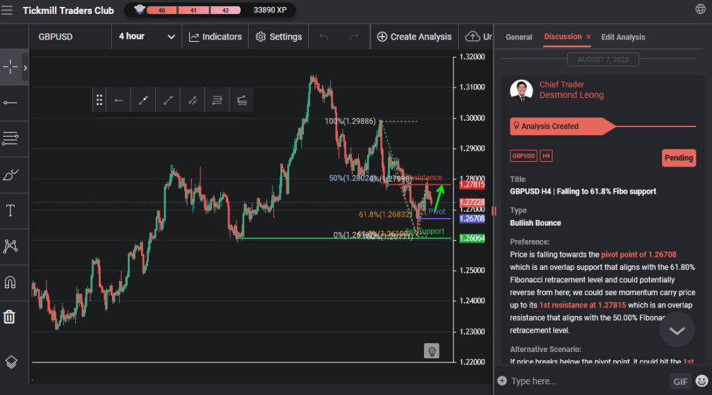The width and height of the screenshot is (712, 395).
Task: Open the chart Indicators
Action: [216, 37]
